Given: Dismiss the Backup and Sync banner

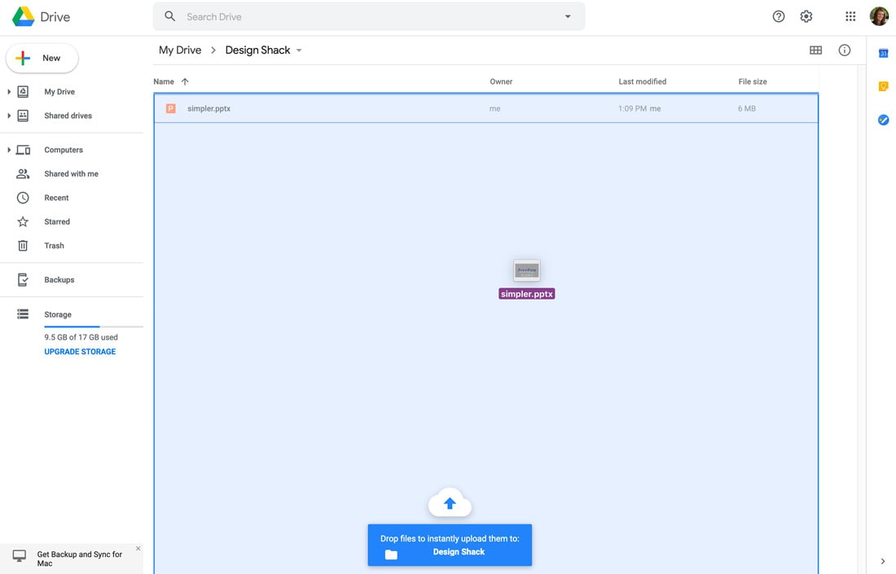Looking at the screenshot, I should 138,548.
